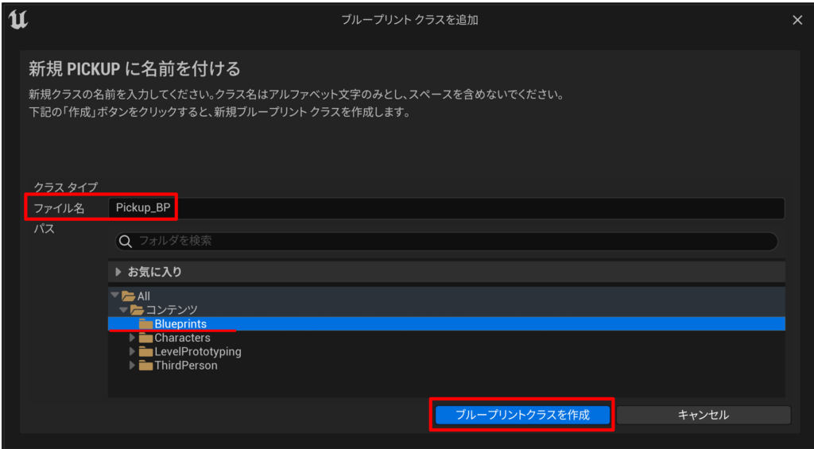
Task: Select the Blueprints folder row
Action: (447, 324)
